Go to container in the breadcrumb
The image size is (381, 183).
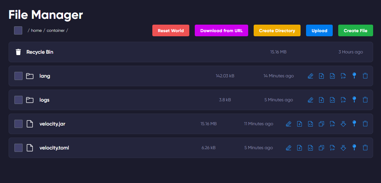55,30
